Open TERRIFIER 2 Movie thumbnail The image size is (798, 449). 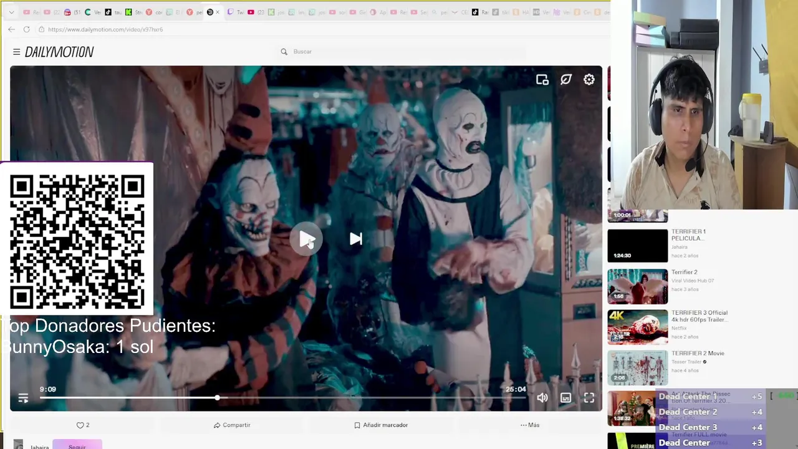pyautogui.click(x=637, y=367)
